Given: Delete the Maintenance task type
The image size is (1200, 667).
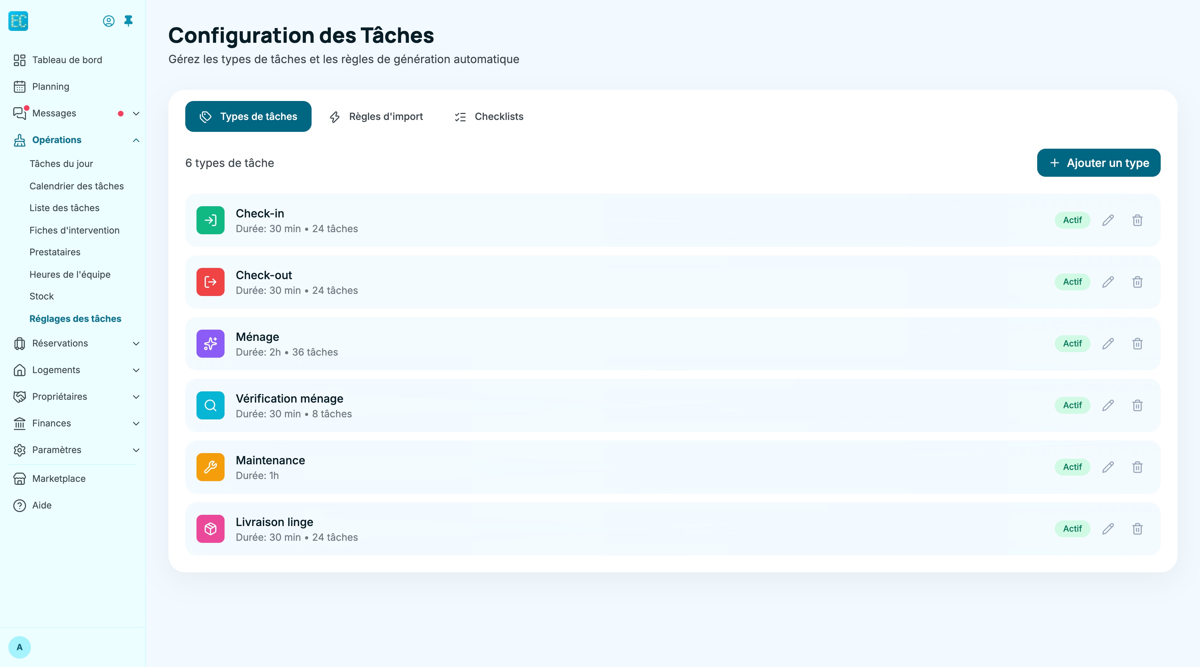Looking at the screenshot, I should pos(1137,467).
